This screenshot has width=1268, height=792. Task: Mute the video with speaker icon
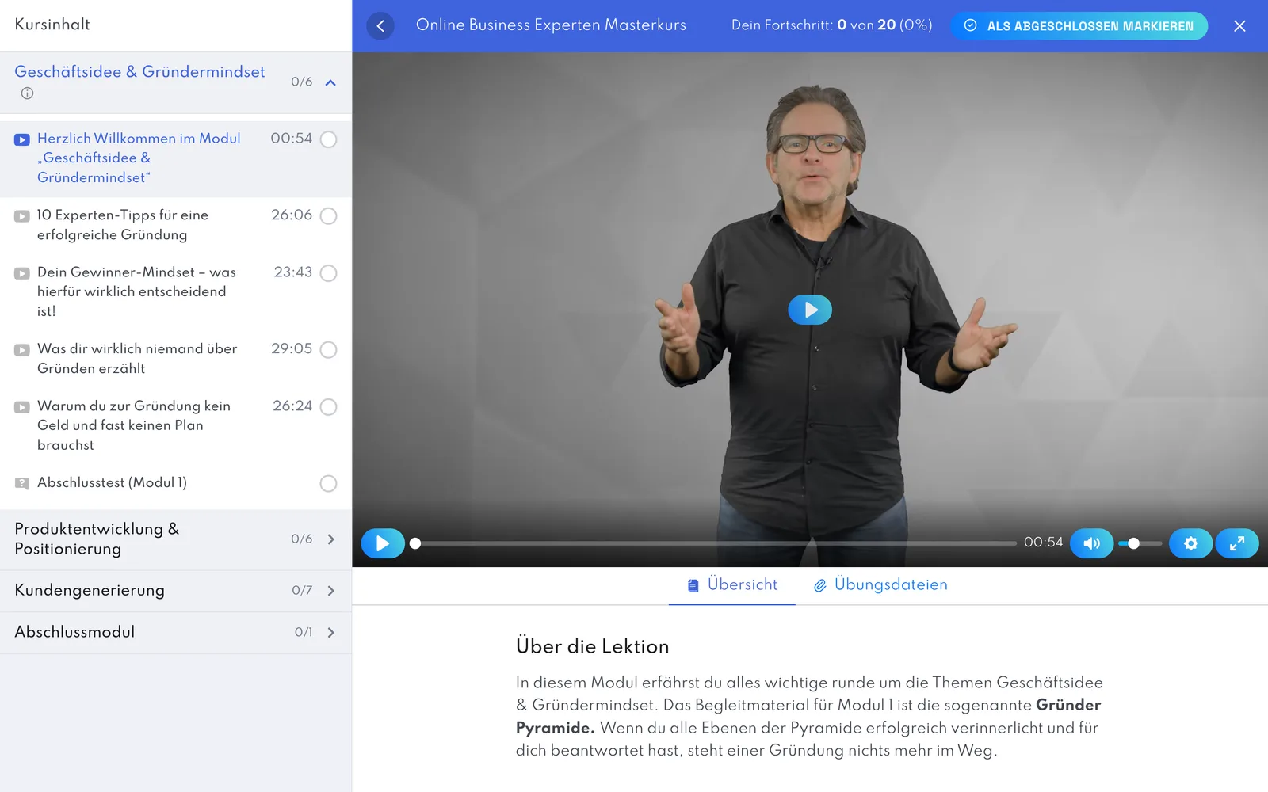click(x=1091, y=543)
